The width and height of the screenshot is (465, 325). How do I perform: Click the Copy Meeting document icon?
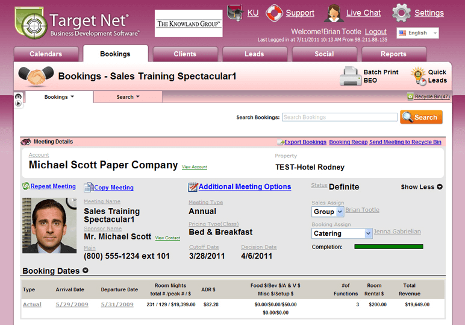point(89,188)
